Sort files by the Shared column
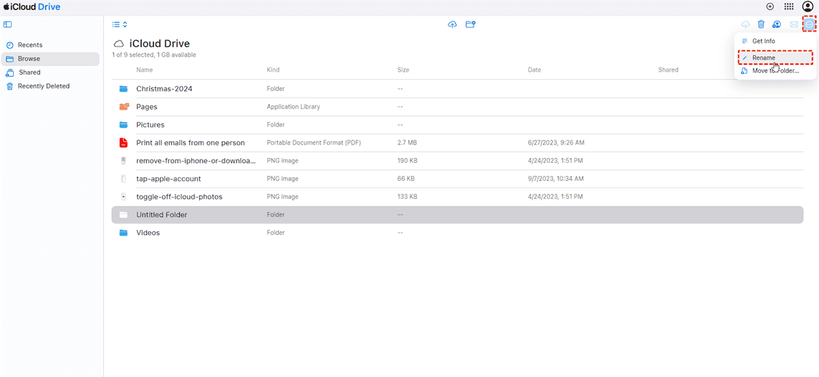 [668, 70]
